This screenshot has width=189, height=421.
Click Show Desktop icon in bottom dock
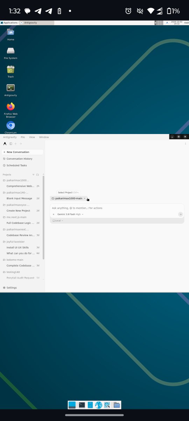click(x=72, y=405)
